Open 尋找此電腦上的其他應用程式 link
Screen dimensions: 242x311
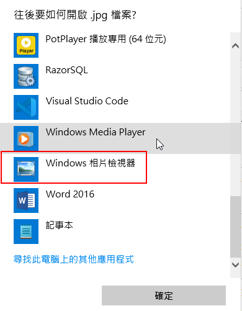coord(74,259)
